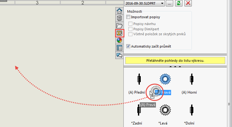
Task: Click the panel splitter dots handle
Action: click(175, 66)
